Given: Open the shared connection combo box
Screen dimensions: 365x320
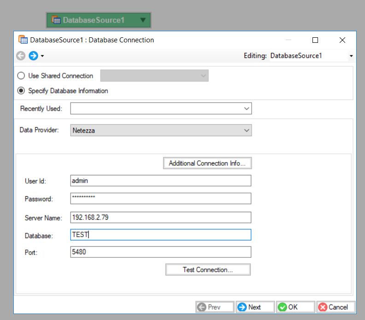Looking at the screenshot, I should pos(154,76).
